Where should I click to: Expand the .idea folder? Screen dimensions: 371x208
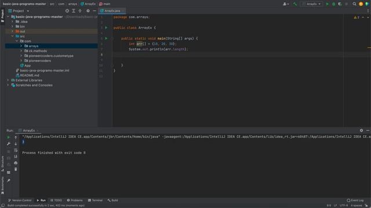[x=12, y=21]
